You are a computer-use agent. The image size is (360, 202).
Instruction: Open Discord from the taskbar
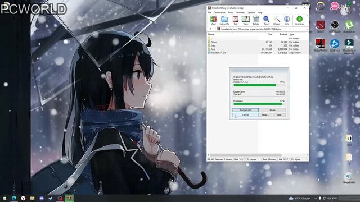(x=41, y=198)
